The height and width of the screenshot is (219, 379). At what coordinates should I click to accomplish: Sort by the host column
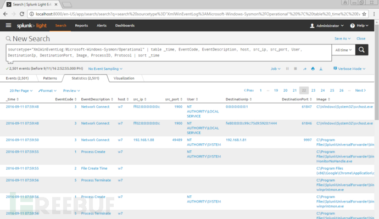[x=123, y=99]
